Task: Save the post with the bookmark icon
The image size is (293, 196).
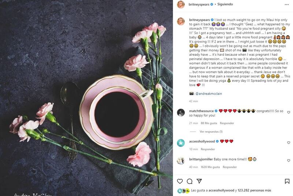Action: [287, 181]
